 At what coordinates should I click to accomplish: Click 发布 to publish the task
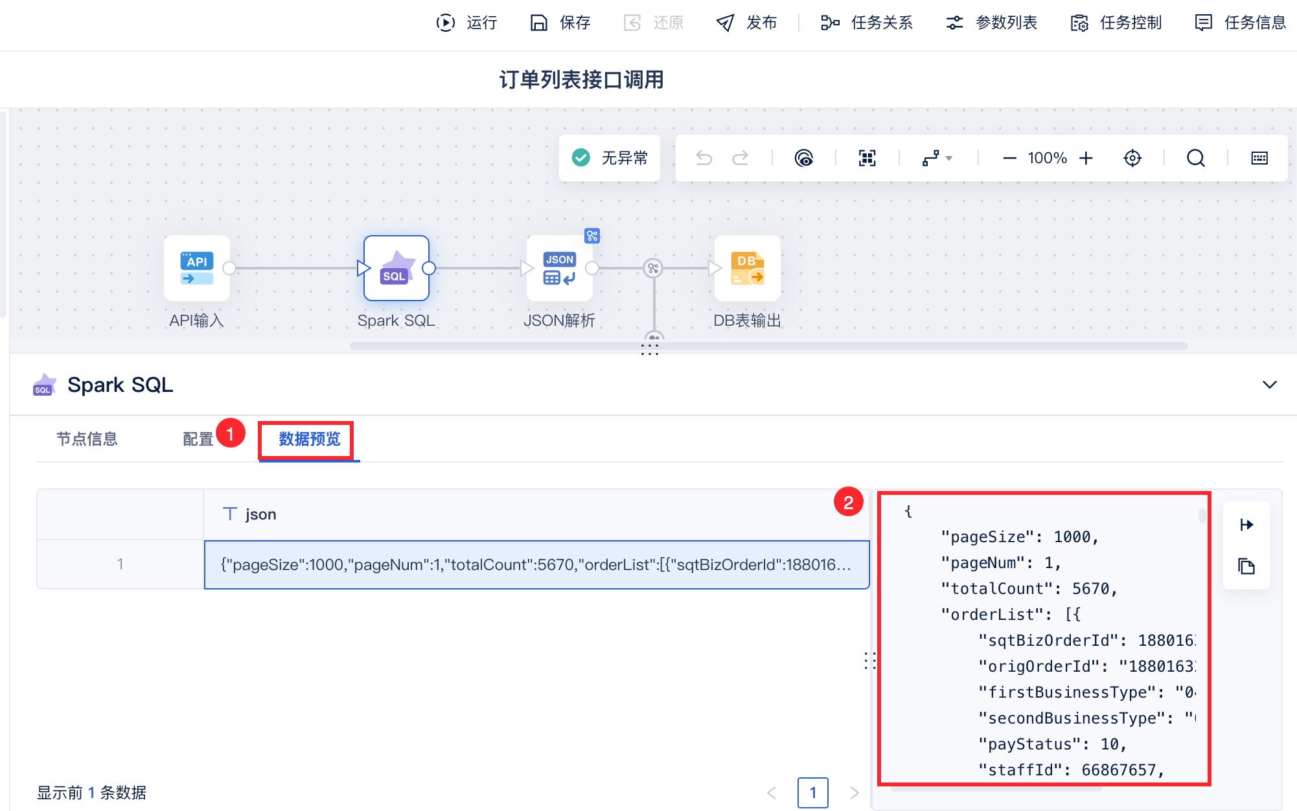tap(746, 23)
